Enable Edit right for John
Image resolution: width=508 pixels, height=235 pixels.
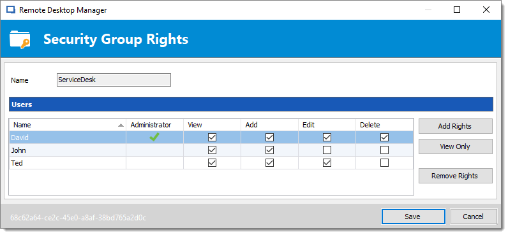pyautogui.click(x=327, y=150)
